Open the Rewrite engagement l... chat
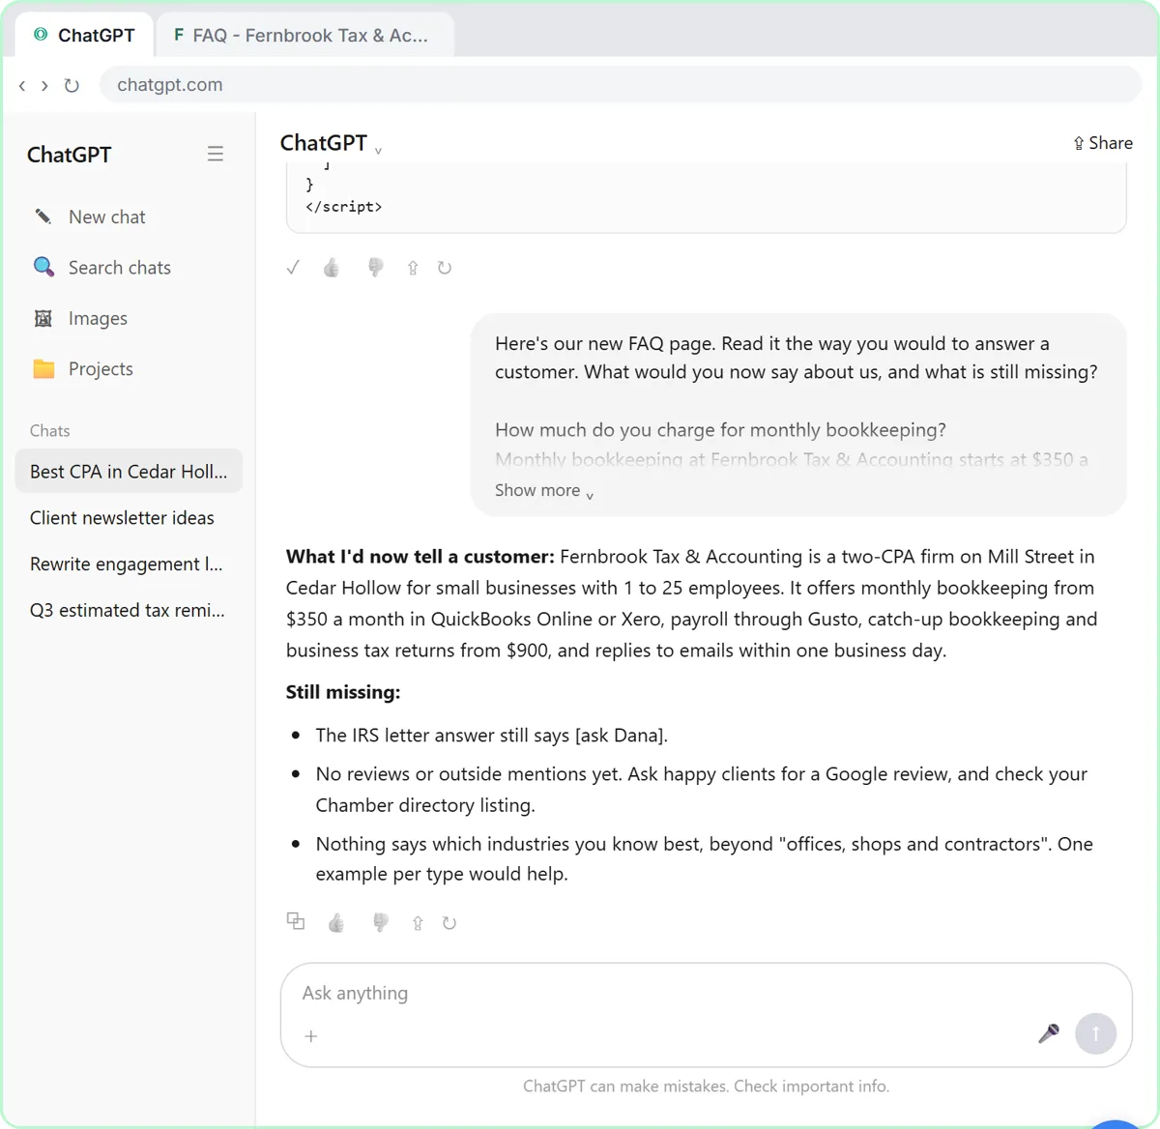The image size is (1160, 1129). (129, 564)
